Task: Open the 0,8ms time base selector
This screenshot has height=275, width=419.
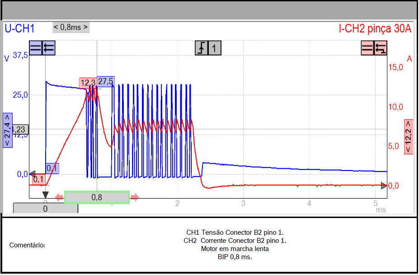Action: 71,27
